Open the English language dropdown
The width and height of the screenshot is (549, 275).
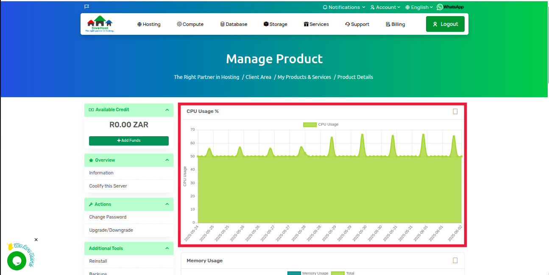click(419, 7)
